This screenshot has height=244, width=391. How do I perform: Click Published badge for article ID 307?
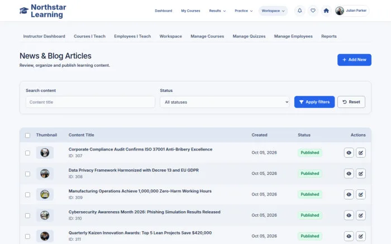point(309,153)
